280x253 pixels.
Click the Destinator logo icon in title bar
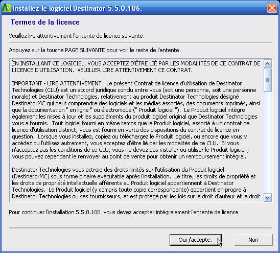[7, 8]
